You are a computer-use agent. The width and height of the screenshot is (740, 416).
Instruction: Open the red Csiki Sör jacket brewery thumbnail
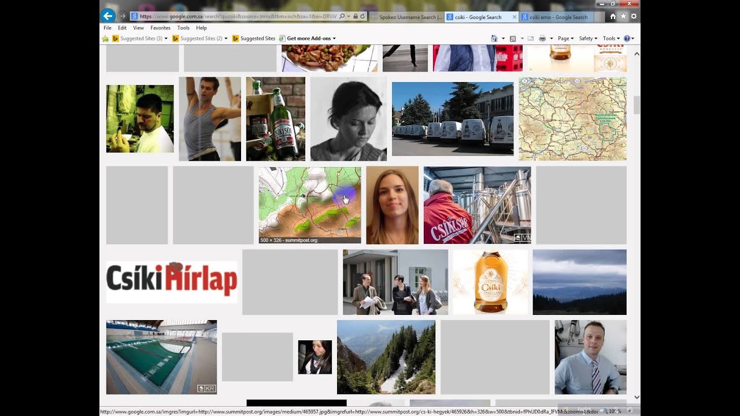[x=478, y=205]
